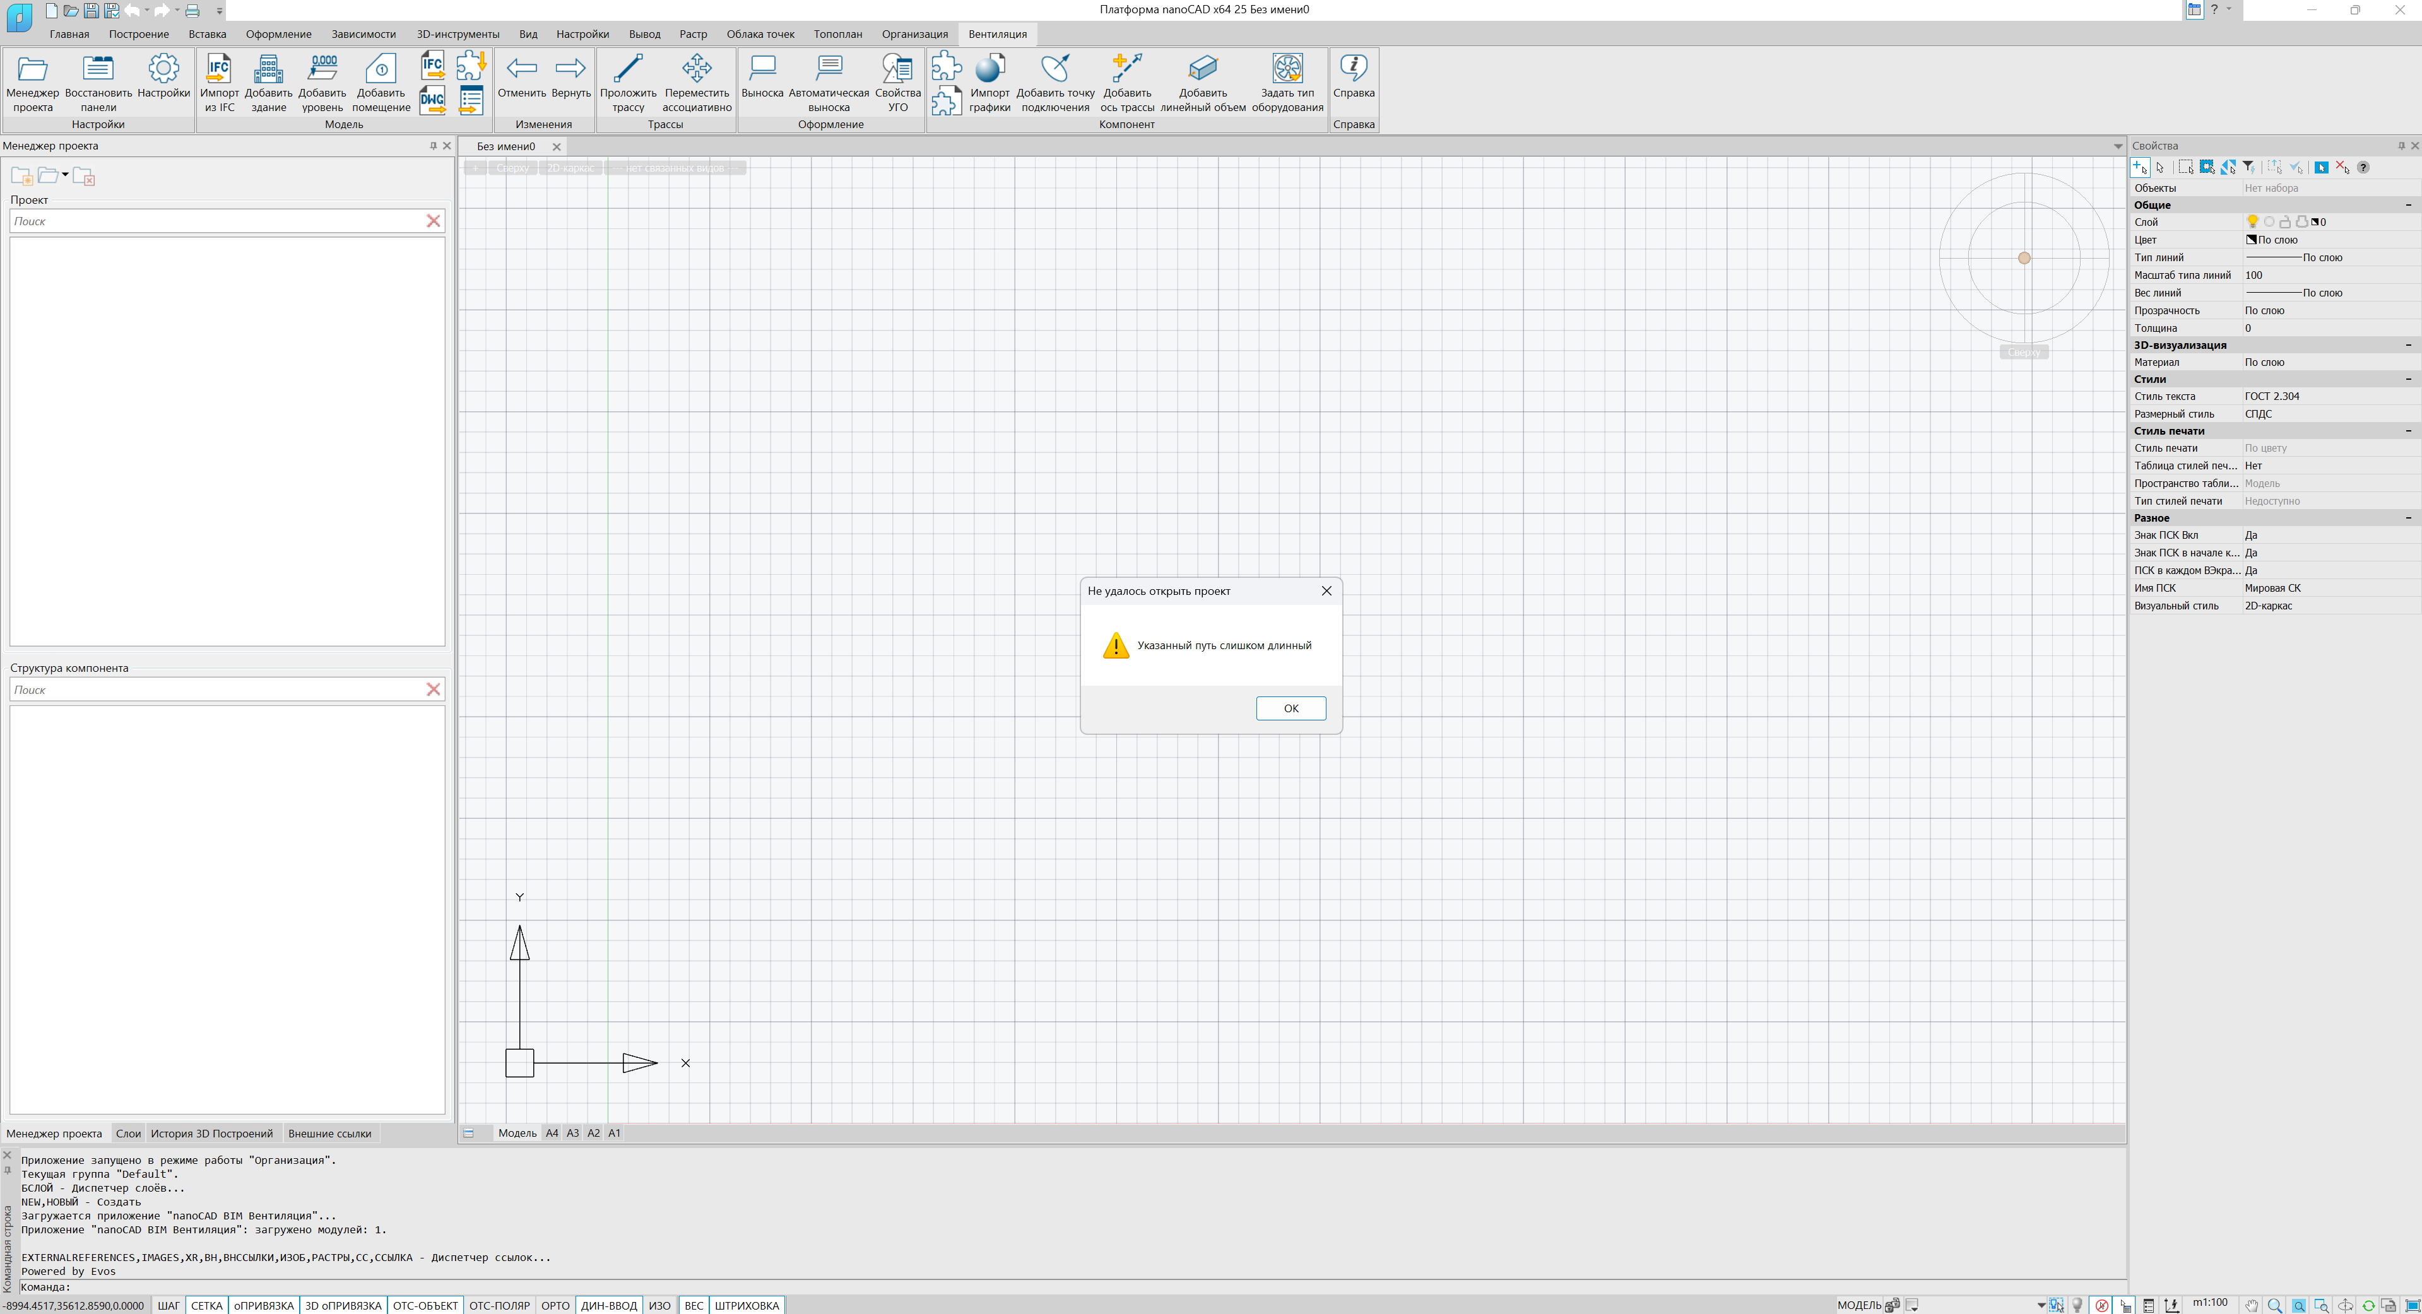Collapse the Стили properties section
2422x1314 pixels.
point(2408,378)
